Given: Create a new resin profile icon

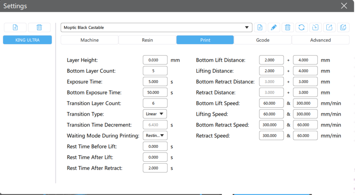Looking at the screenshot, I should point(260,27).
